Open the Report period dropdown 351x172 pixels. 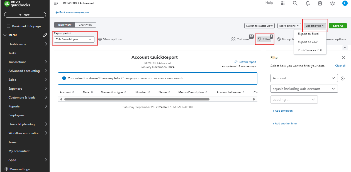(x=74, y=40)
